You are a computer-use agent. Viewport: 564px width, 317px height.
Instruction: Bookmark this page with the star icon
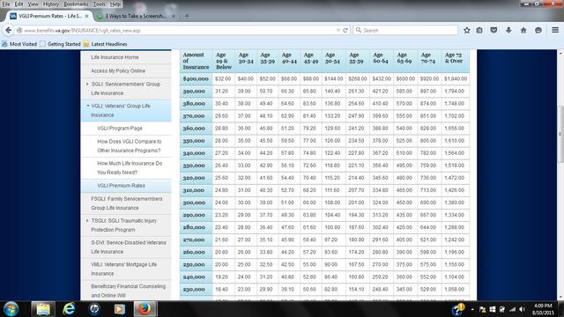[x=467, y=30]
